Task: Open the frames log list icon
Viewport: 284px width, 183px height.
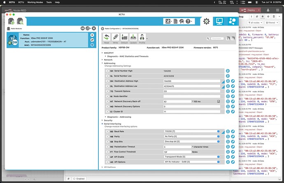Action: tap(175, 21)
